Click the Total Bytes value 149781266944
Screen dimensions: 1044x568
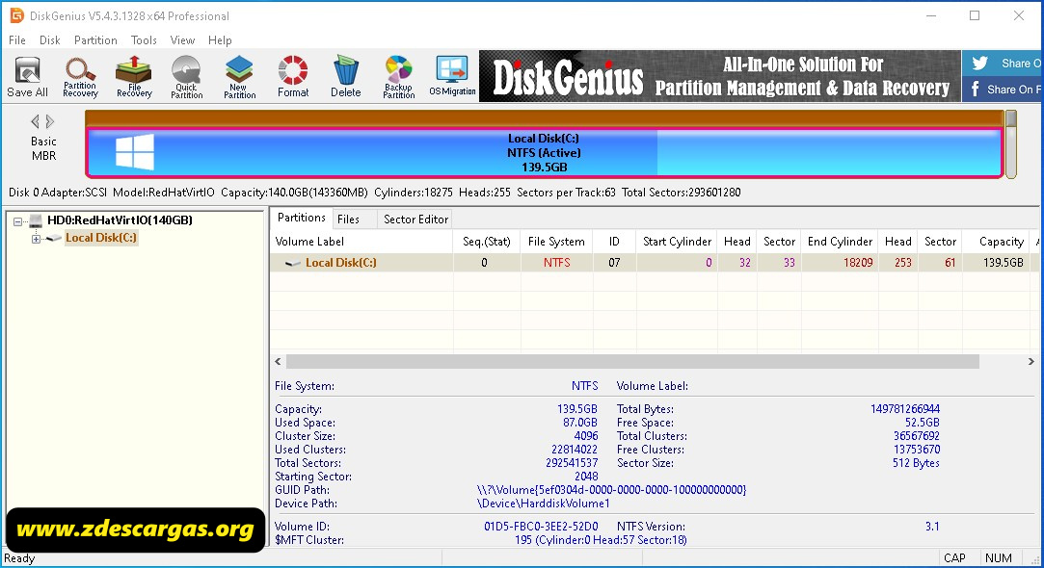coord(905,409)
